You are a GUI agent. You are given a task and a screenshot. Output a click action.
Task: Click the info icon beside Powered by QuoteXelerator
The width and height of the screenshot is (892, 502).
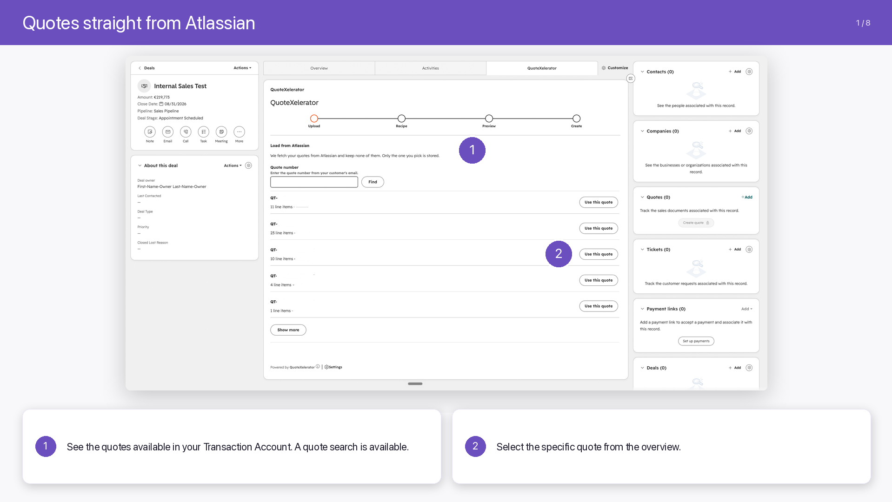pos(318,367)
